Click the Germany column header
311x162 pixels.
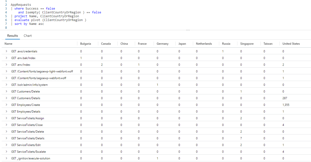coord(162,44)
